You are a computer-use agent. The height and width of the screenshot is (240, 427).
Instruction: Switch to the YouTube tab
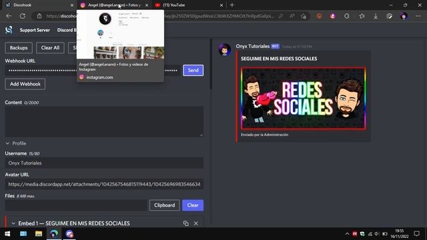(x=188, y=5)
